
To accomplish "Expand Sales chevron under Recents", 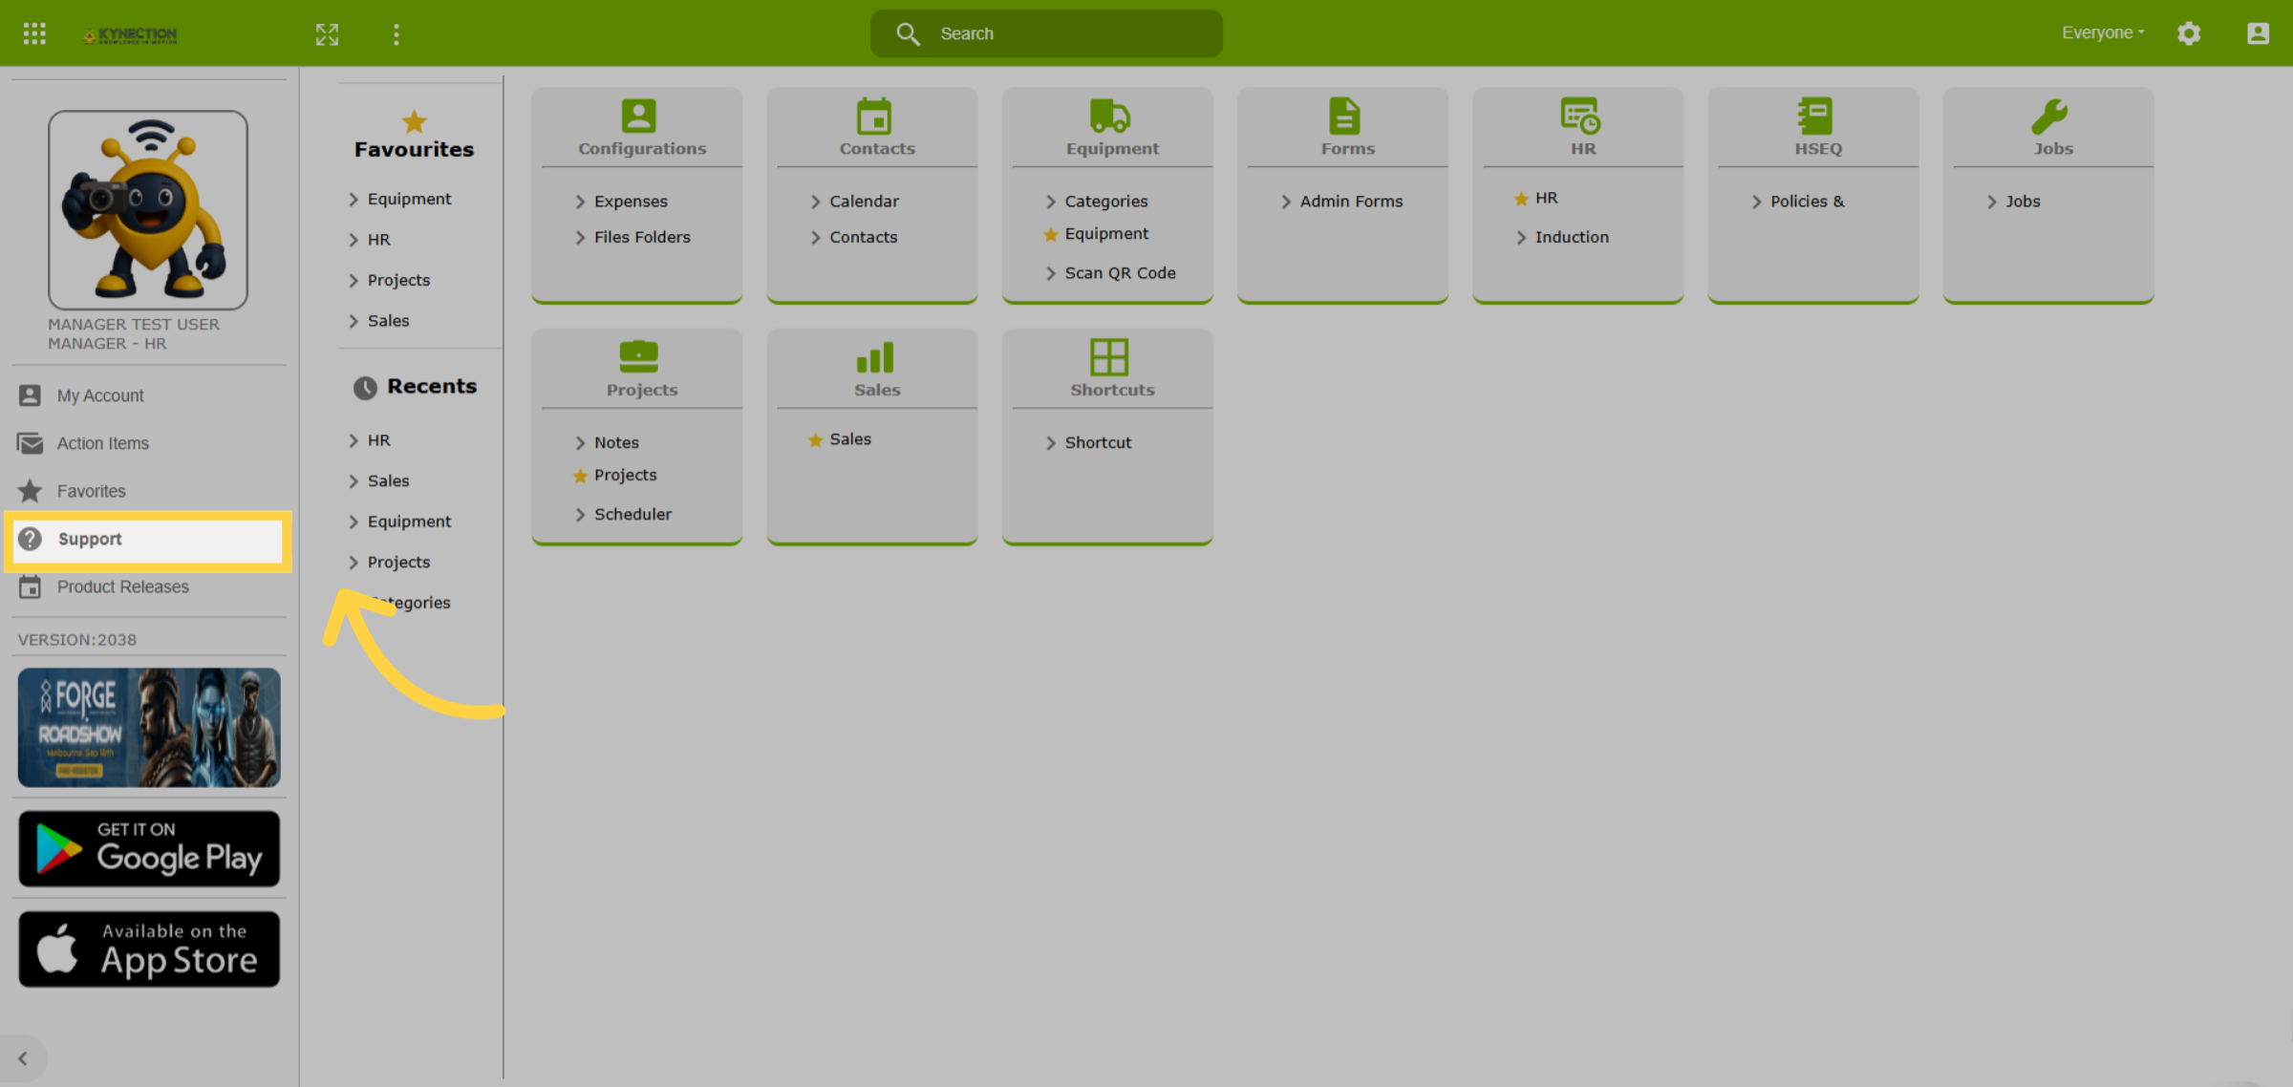I will pos(354,480).
